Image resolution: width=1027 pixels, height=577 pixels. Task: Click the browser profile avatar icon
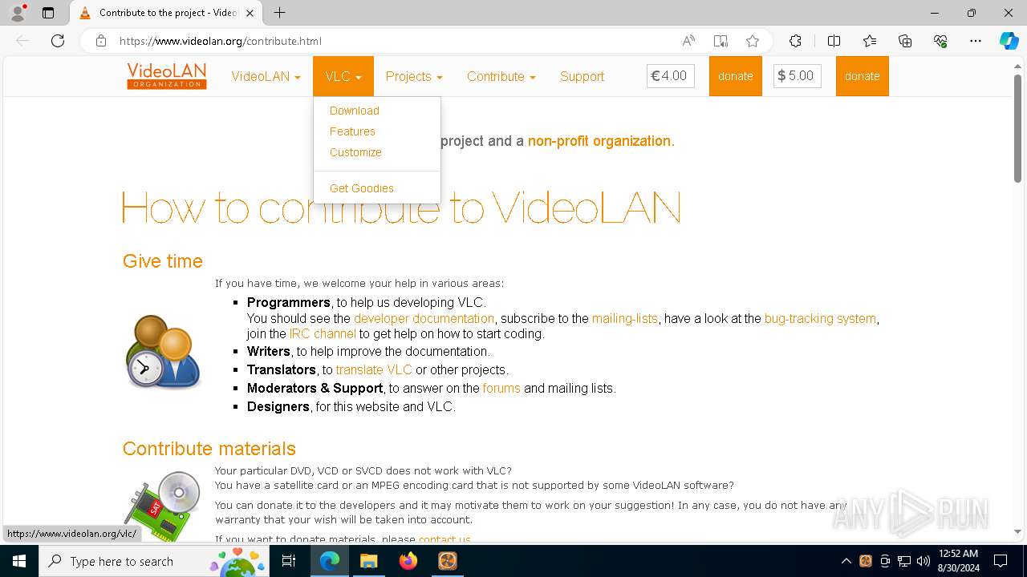(x=18, y=13)
